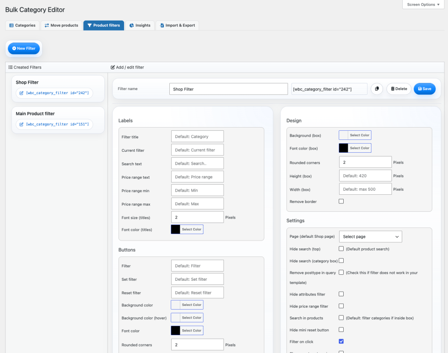Image resolution: width=448 pixels, height=353 pixels.
Task: Create a New Filter
Action: 24,48
